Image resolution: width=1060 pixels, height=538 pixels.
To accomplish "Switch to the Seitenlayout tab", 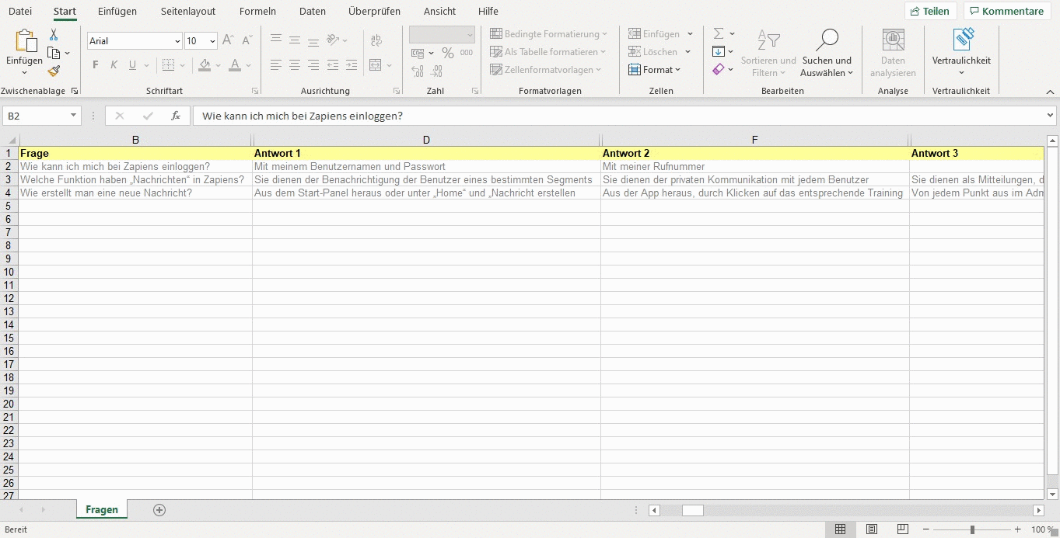I will click(188, 12).
